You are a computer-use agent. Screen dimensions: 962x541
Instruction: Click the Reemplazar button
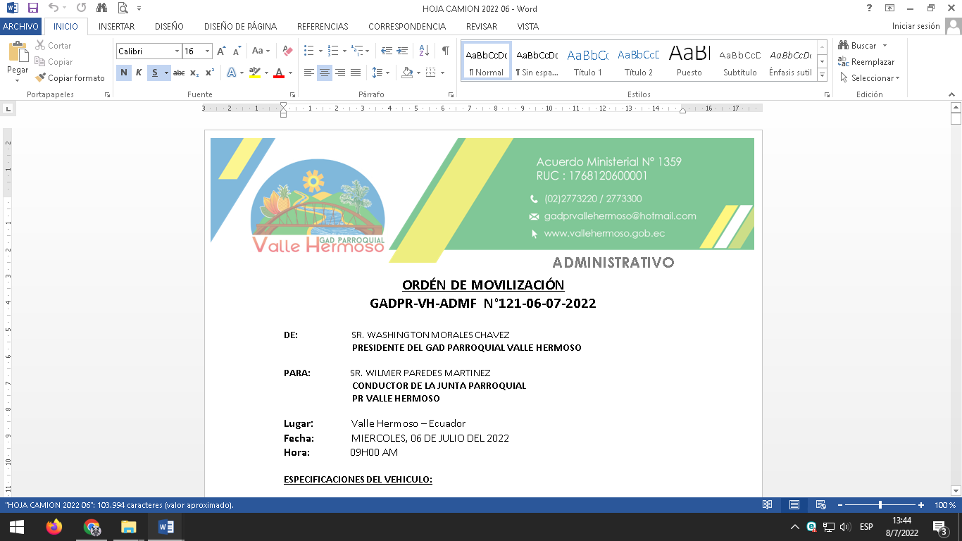coord(866,62)
